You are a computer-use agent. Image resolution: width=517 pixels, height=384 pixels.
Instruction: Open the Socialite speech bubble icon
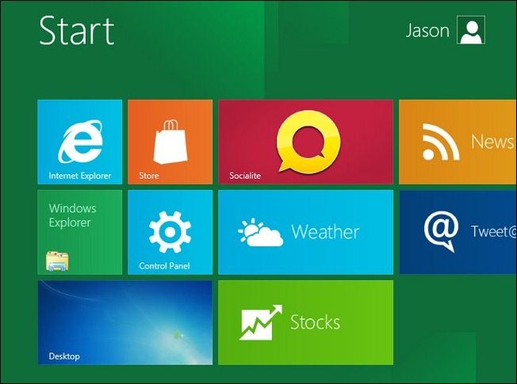point(308,141)
